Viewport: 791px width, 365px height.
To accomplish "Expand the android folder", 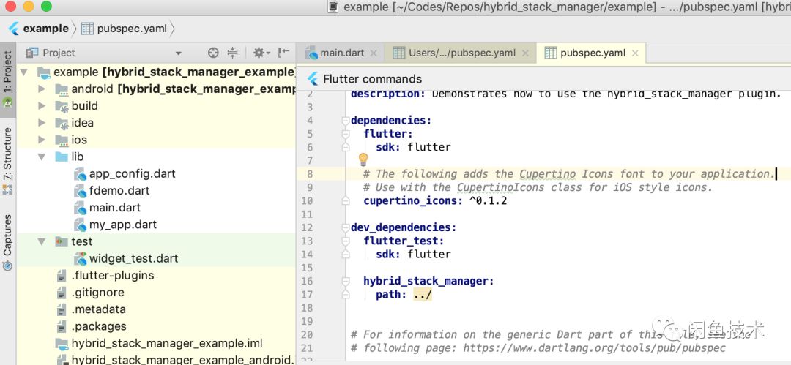I will (42, 89).
